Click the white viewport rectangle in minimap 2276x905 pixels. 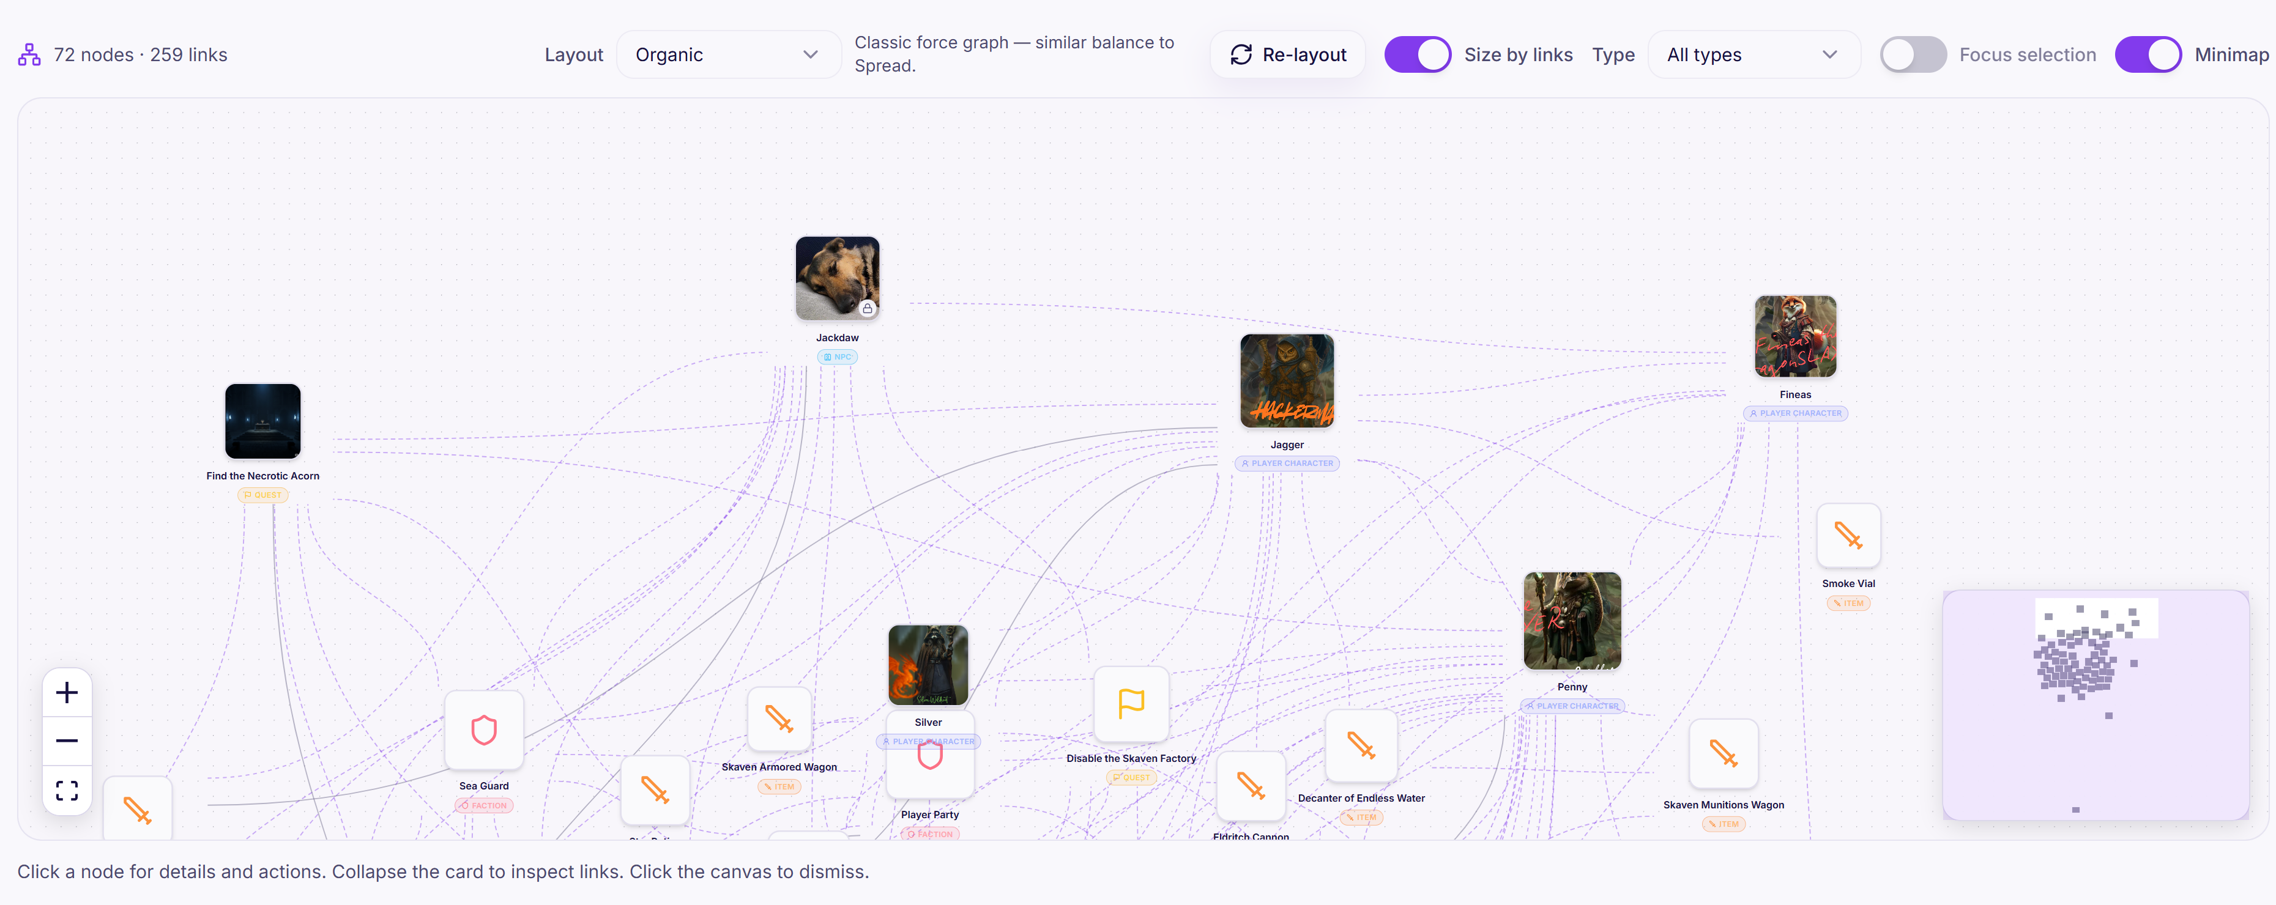(x=2096, y=618)
